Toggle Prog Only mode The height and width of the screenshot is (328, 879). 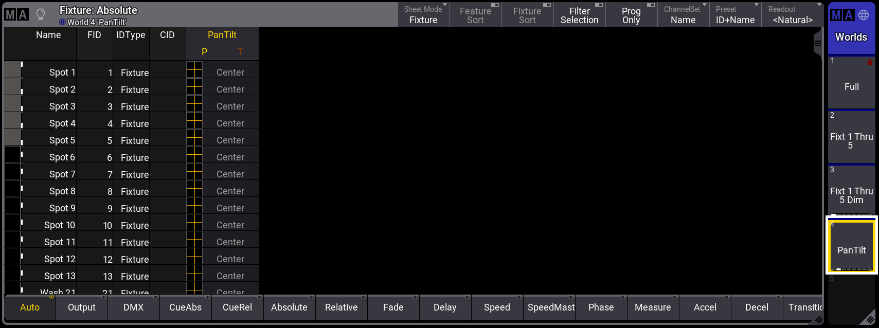point(631,15)
